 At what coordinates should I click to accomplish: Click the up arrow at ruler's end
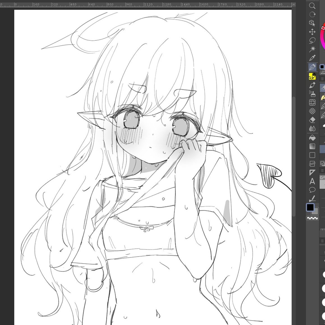294,4
